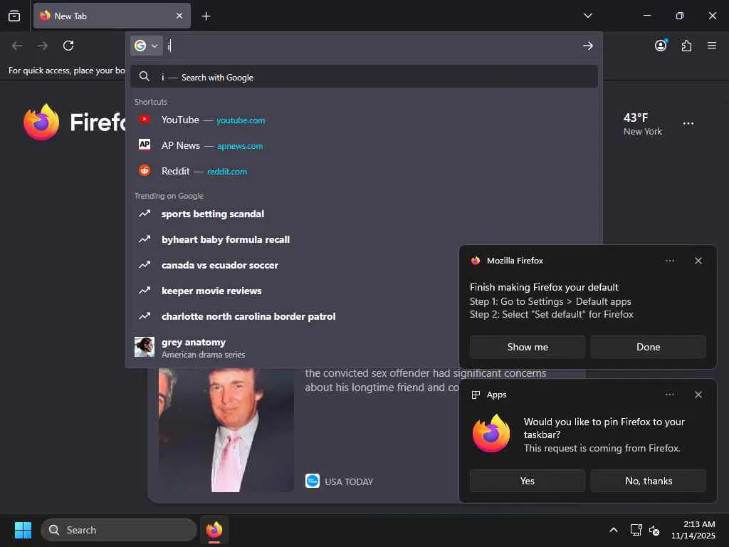Click Yes to pin Firefox
Image resolution: width=729 pixels, height=547 pixels.
pos(528,481)
